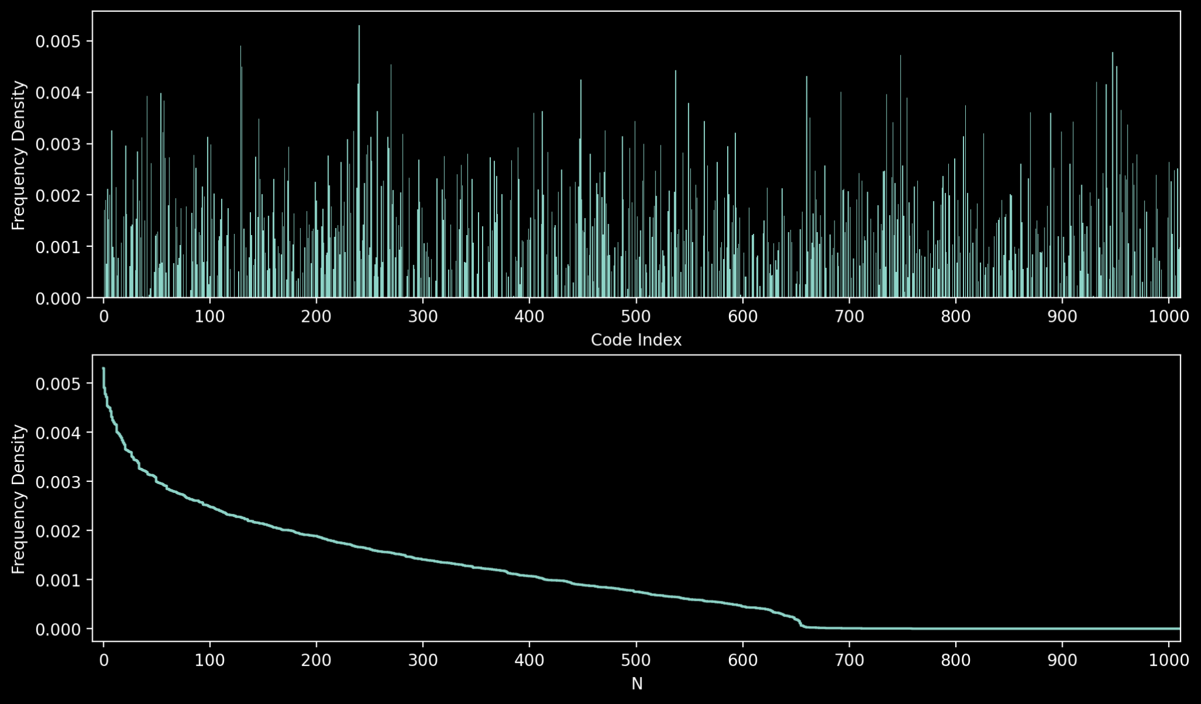Viewport: 1201px width, 704px height.
Task: Click the 100 tick on Code Index axis
Action: [x=210, y=317]
